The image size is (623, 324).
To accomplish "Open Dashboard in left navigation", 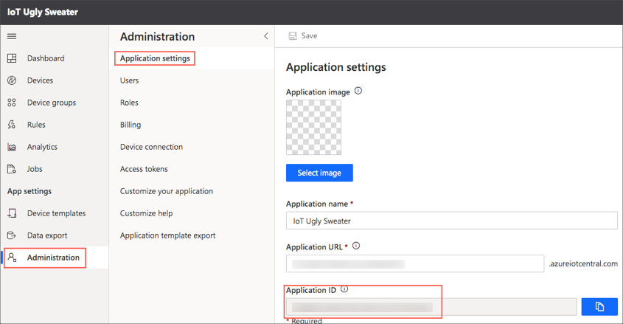I will tap(46, 58).
